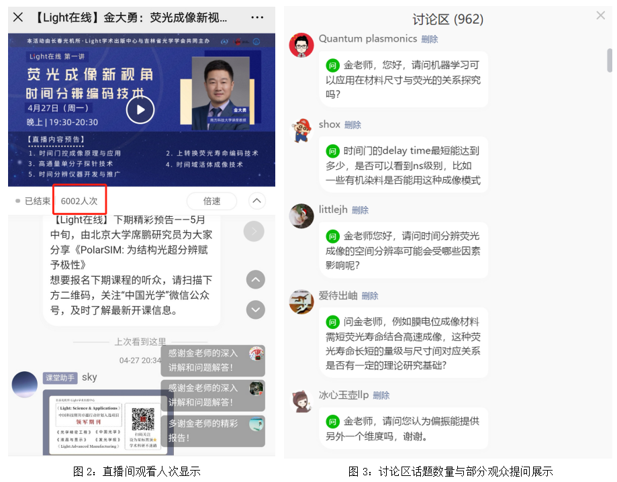Close the live stream page with X
This screenshot has width=617, height=482.
[18, 17]
